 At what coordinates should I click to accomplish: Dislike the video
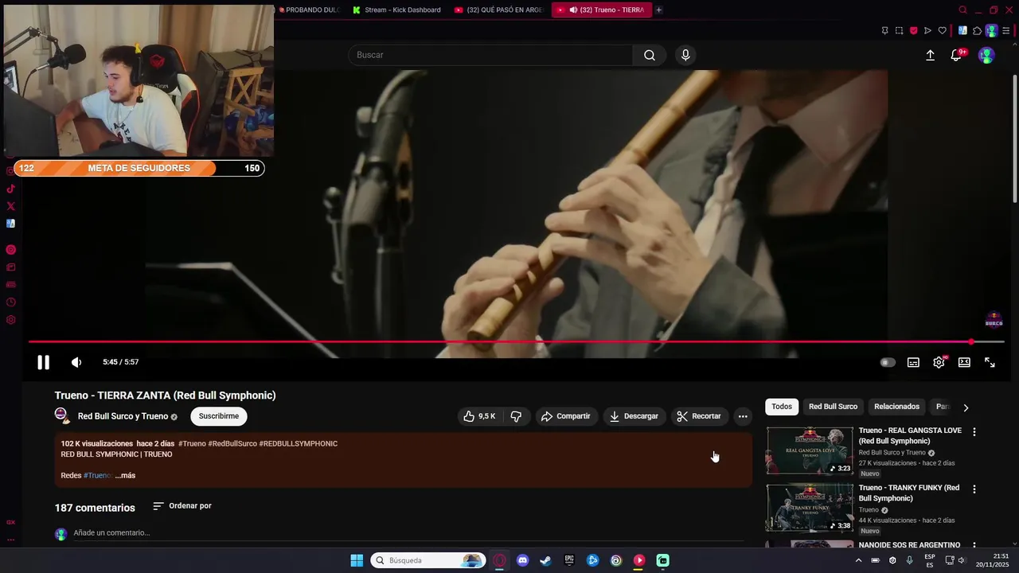tap(516, 416)
